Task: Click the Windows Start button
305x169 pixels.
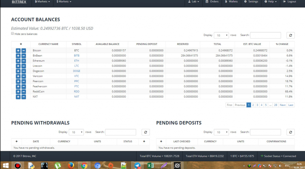Action: click(x=6, y=165)
